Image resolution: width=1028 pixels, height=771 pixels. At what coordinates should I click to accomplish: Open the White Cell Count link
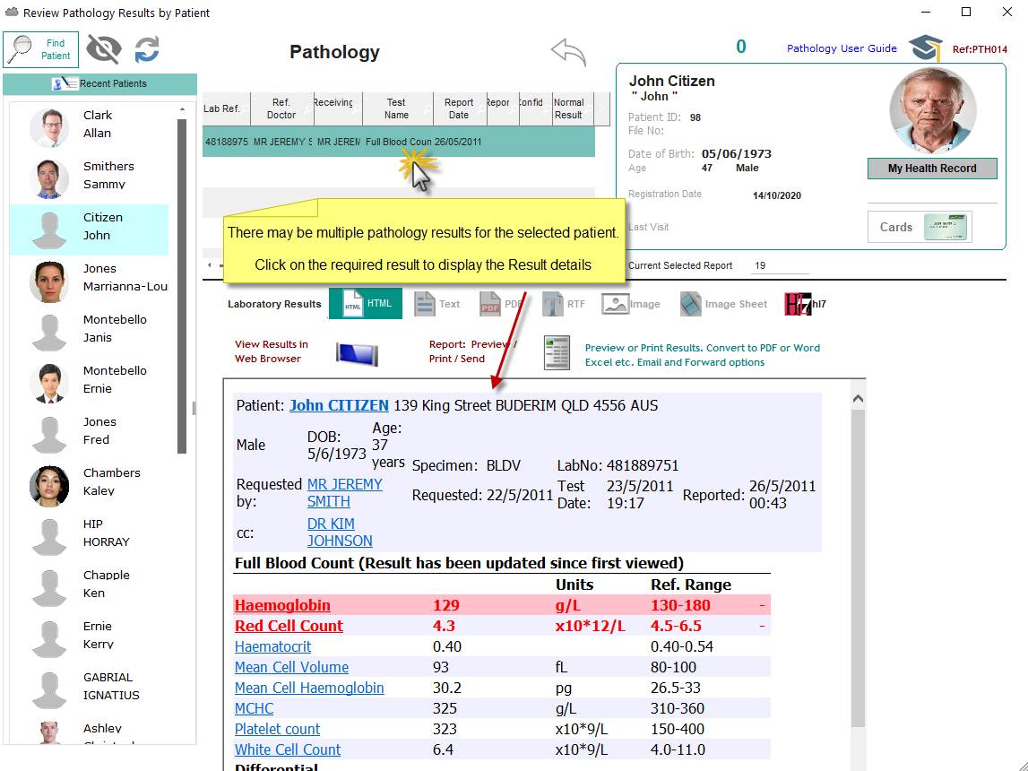click(x=288, y=750)
